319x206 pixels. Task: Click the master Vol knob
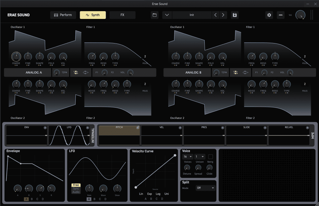tap(300, 15)
